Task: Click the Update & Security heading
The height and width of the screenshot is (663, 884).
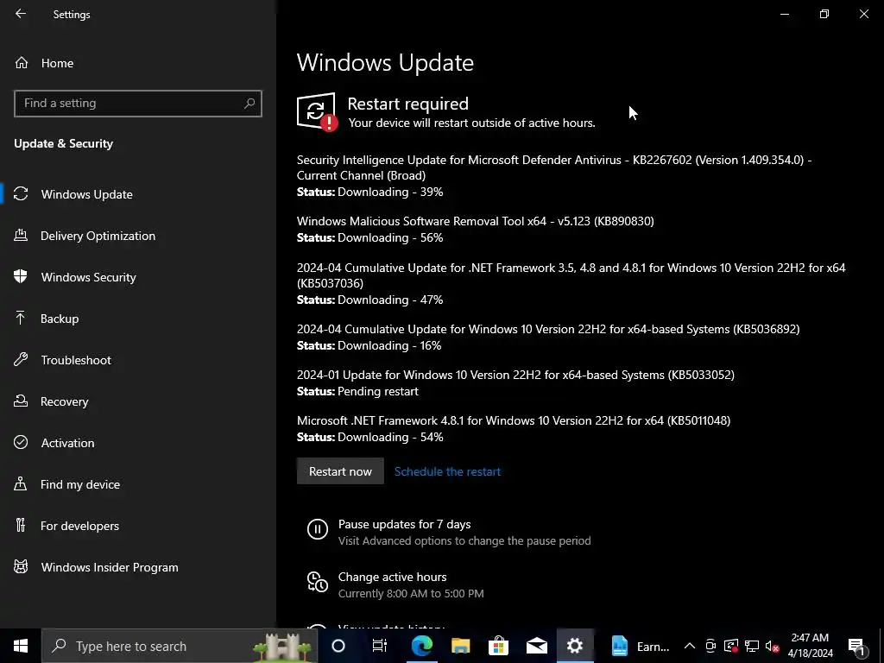Action: click(x=64, y=143)
